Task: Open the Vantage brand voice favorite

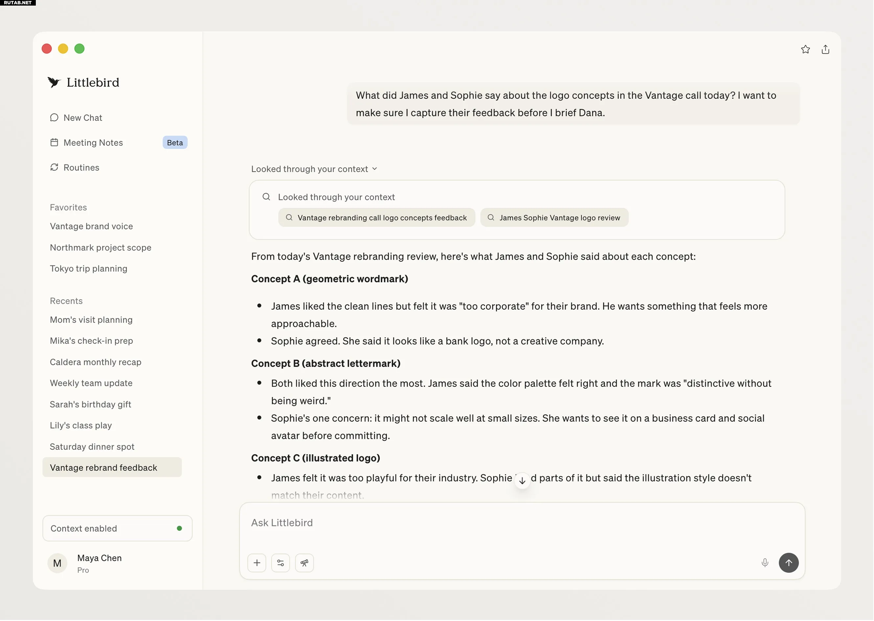Action: tap(91, 226)
